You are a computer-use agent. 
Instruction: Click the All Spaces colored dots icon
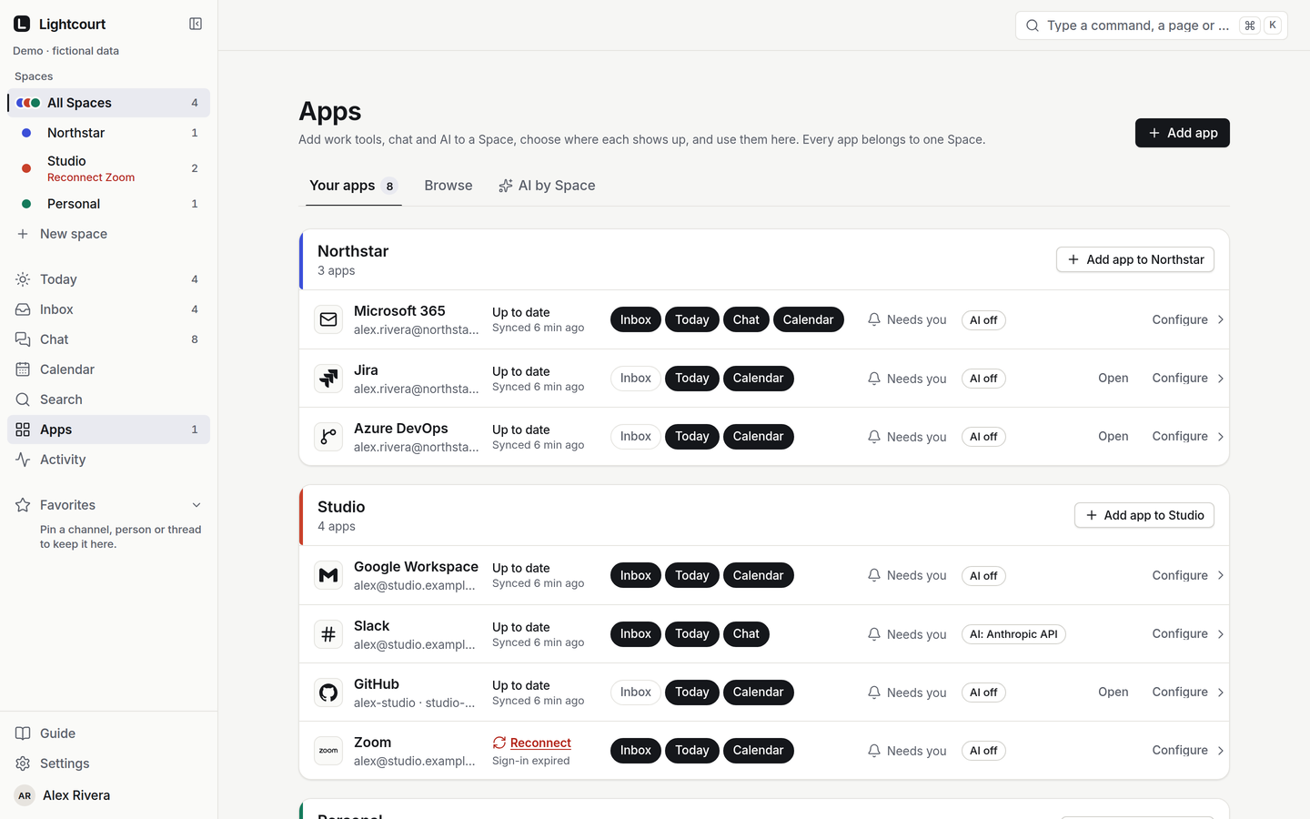[x=28, y=103]
